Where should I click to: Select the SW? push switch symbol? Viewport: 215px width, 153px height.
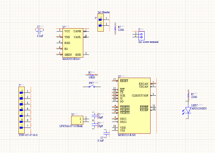[92, 86]
